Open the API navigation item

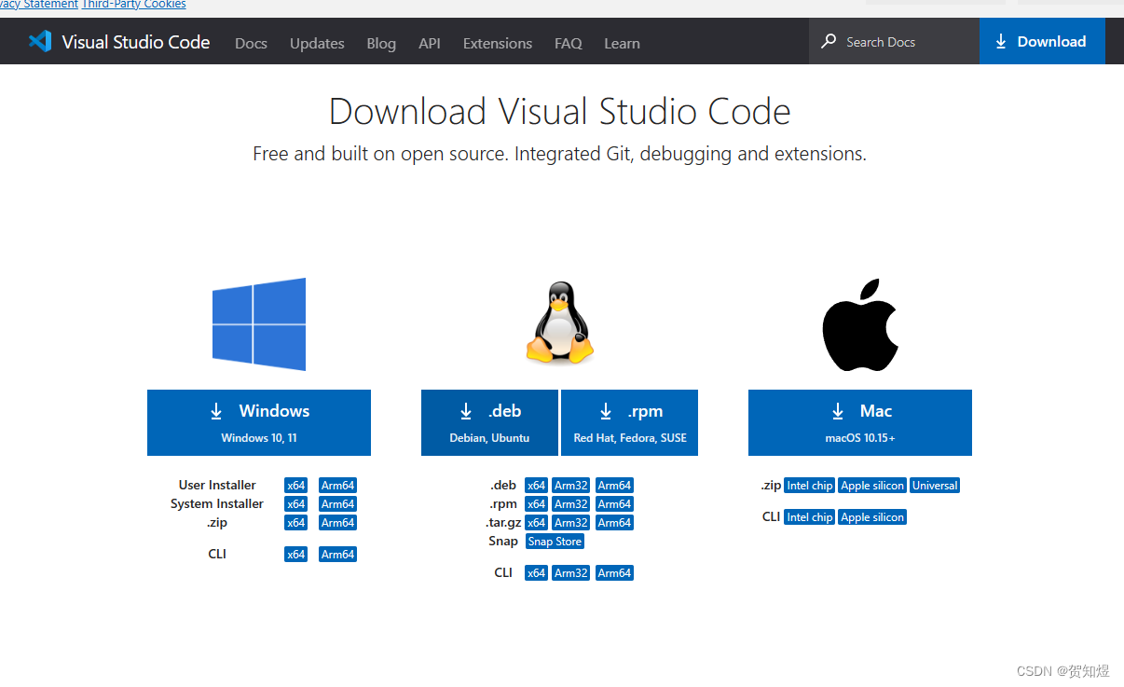click(x=430, y=43)
